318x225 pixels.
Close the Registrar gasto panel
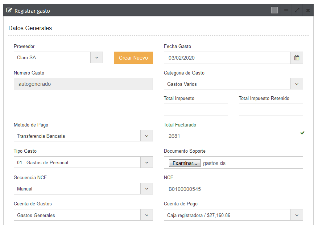(x=308, y=11)
